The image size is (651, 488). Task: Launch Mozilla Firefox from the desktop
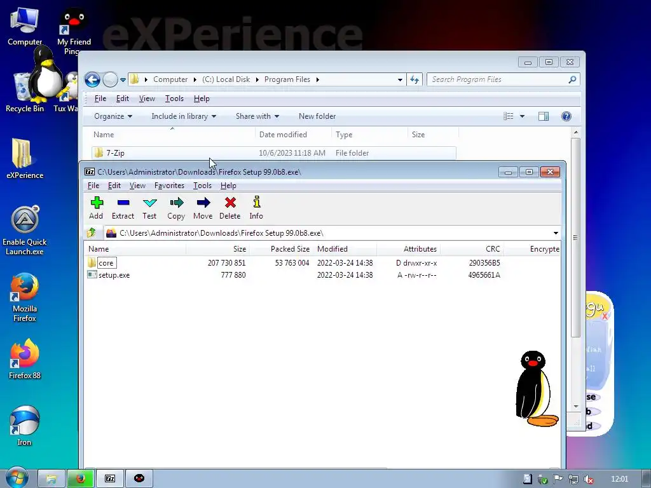[x=25, y=297]
